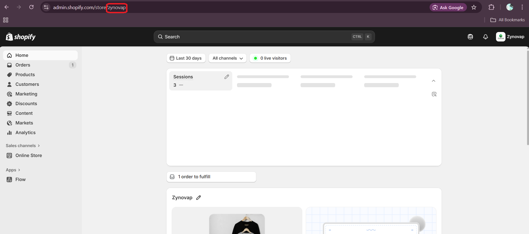This screenshot has width=529, height=234.
Task: Click the Orders badge showing 1
Action: coord(72,65)
